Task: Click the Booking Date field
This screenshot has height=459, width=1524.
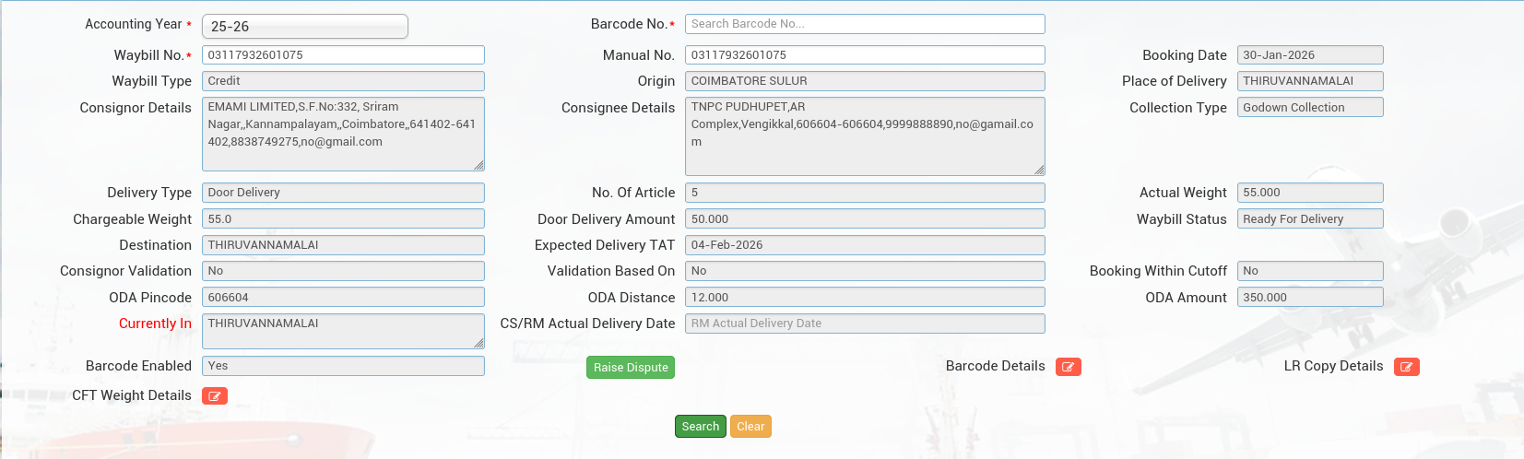Action: [x=1309, y=55]
